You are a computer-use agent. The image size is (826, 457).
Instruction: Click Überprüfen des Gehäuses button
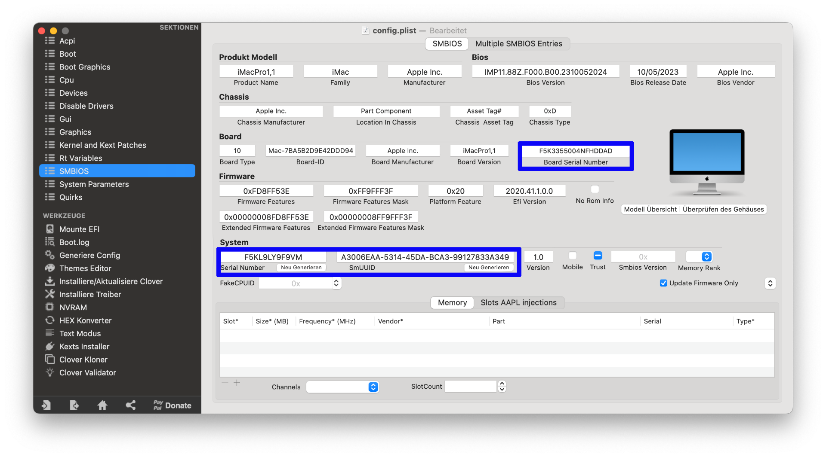(x=723, y=209)
